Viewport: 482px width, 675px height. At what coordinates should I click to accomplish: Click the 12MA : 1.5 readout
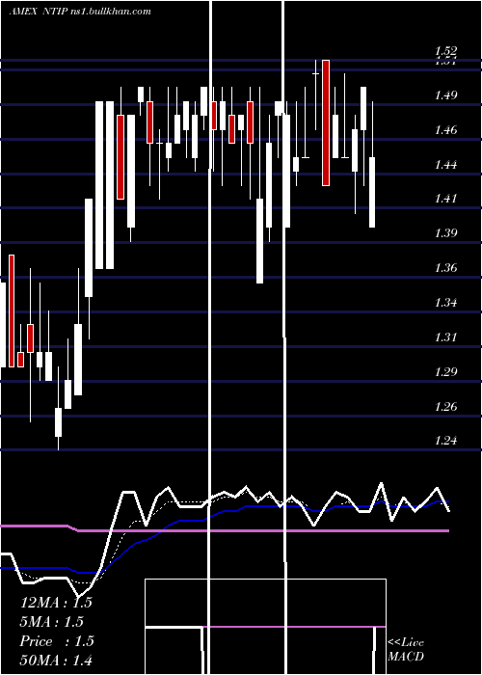pyautogui.click(x=56, y=603)
